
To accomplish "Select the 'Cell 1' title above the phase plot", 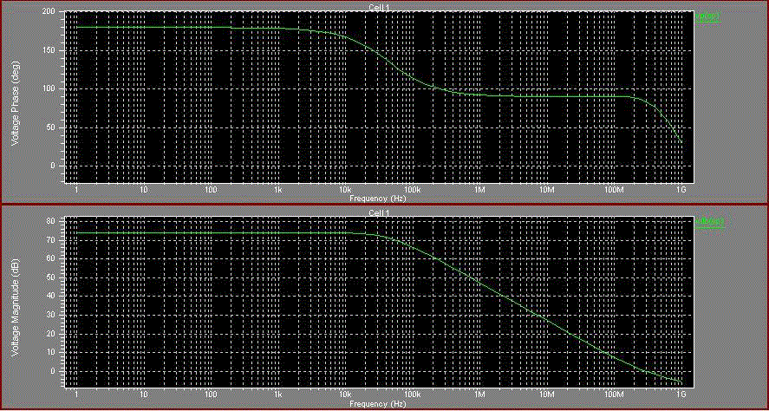I will point(377,7).
